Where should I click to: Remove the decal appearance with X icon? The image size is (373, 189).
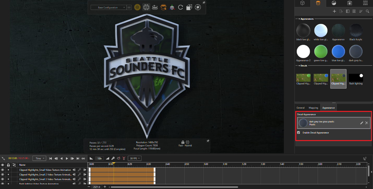pos(367,123)
